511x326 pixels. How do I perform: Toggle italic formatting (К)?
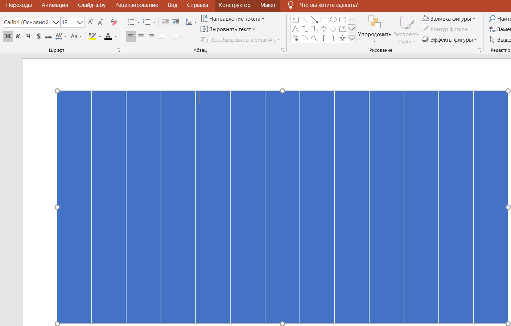click(18, 36)
